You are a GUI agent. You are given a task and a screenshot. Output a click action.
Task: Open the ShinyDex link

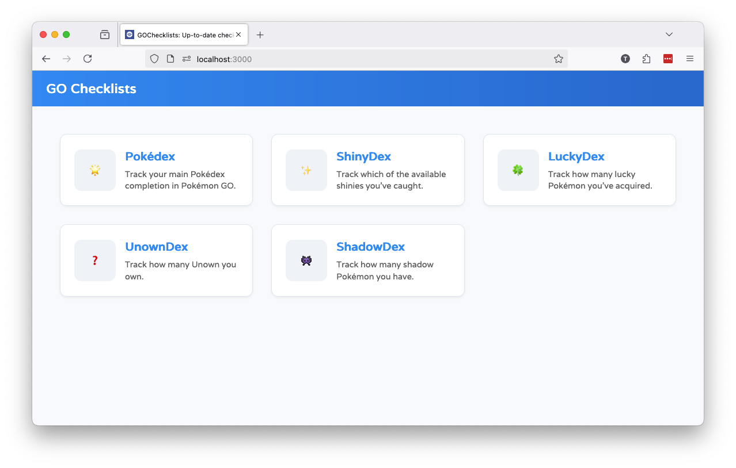364,156
